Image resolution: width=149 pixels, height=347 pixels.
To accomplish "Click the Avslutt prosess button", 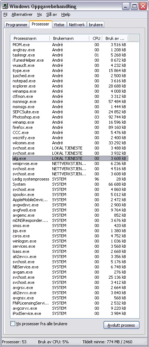I will click(121, 325).
